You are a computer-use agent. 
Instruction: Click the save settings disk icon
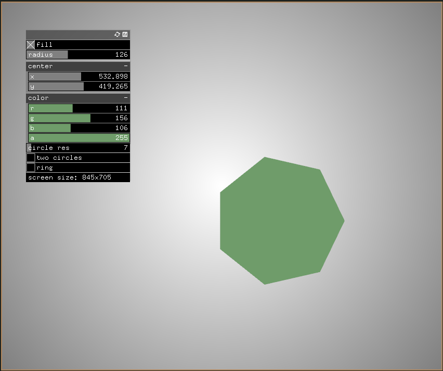pyautogui.click(x=125, y=34)
